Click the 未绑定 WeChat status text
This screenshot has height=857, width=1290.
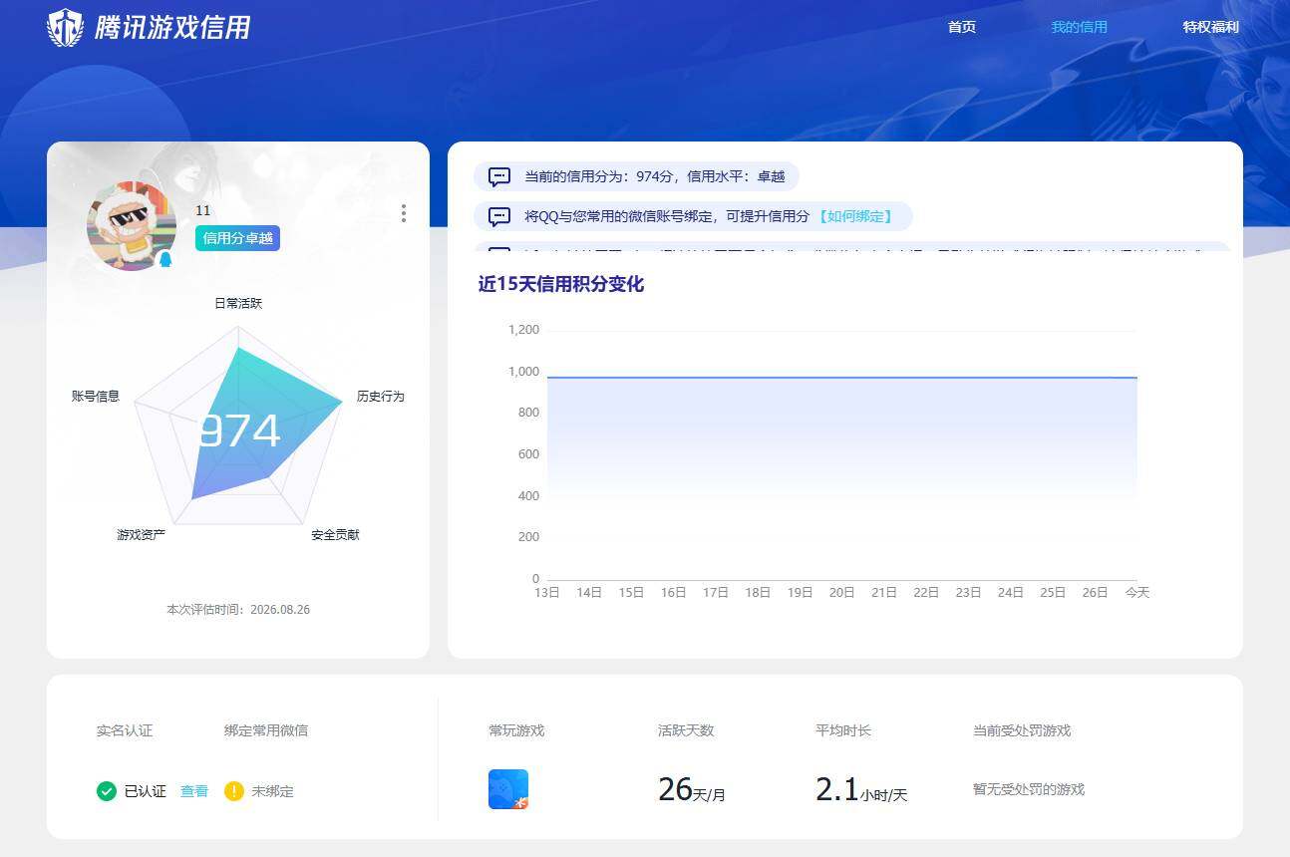272,791
